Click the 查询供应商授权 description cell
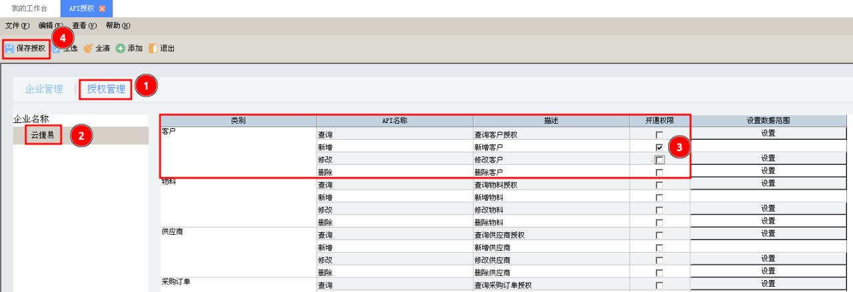The image size is (853, 292). pyautogui.click(x=552, y=235)
